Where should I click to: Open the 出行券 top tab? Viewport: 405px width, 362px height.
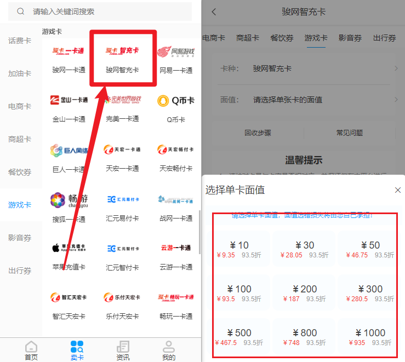[x=384, y=38]
